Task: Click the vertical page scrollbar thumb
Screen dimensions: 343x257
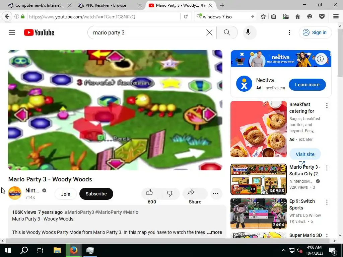Action: click(x=340, y=53)
